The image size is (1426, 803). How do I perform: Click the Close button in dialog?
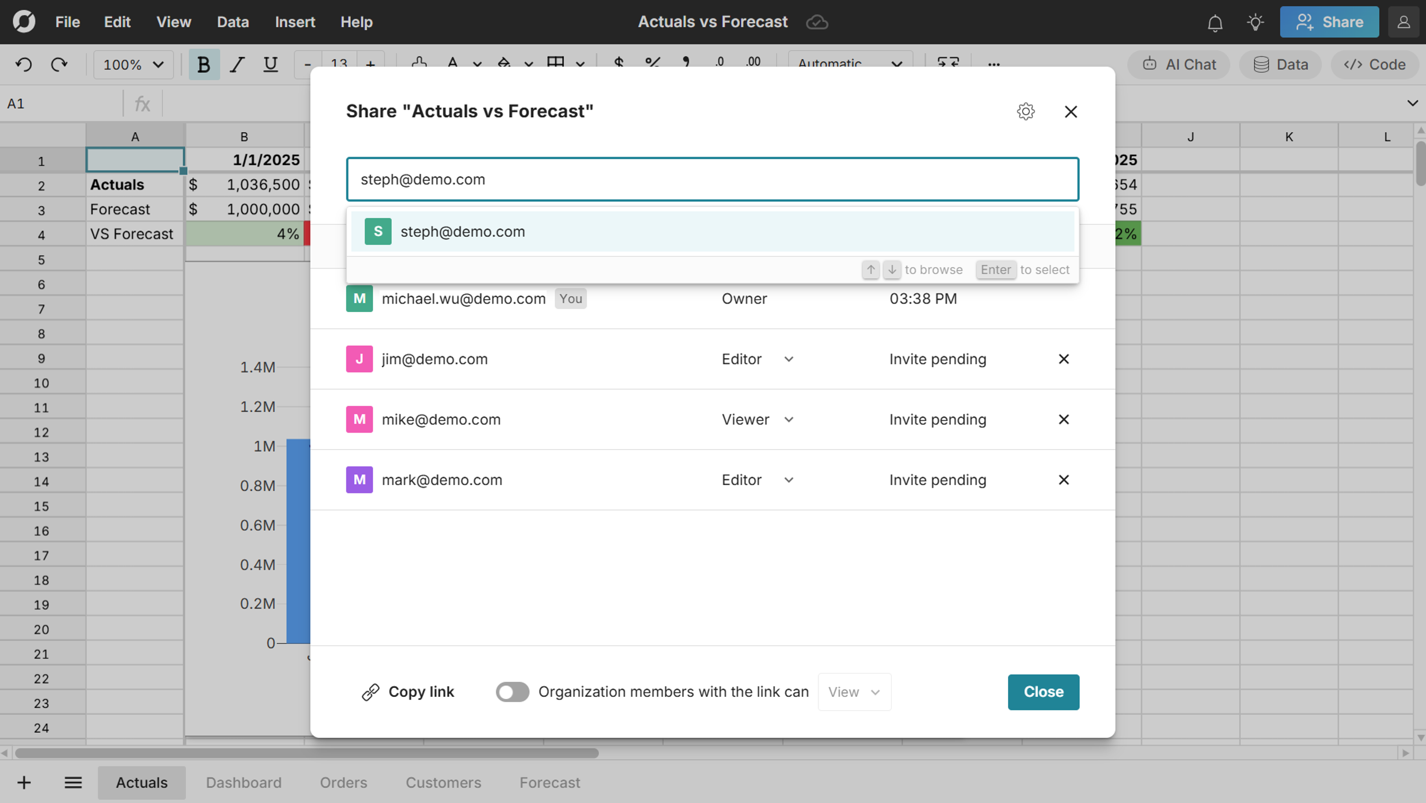(x=1043, y=692)
